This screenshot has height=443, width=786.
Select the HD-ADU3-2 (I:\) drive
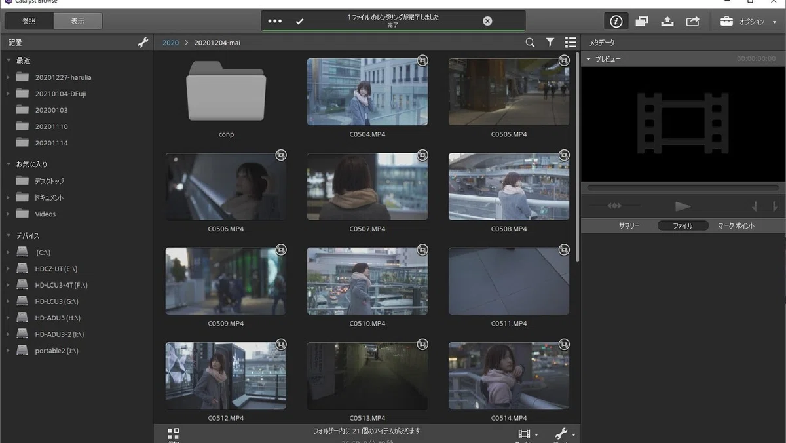(60, 334)
